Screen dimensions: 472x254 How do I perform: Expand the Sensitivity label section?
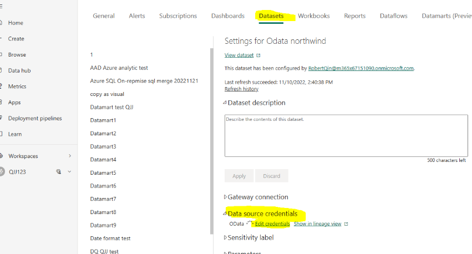(225, 238)
